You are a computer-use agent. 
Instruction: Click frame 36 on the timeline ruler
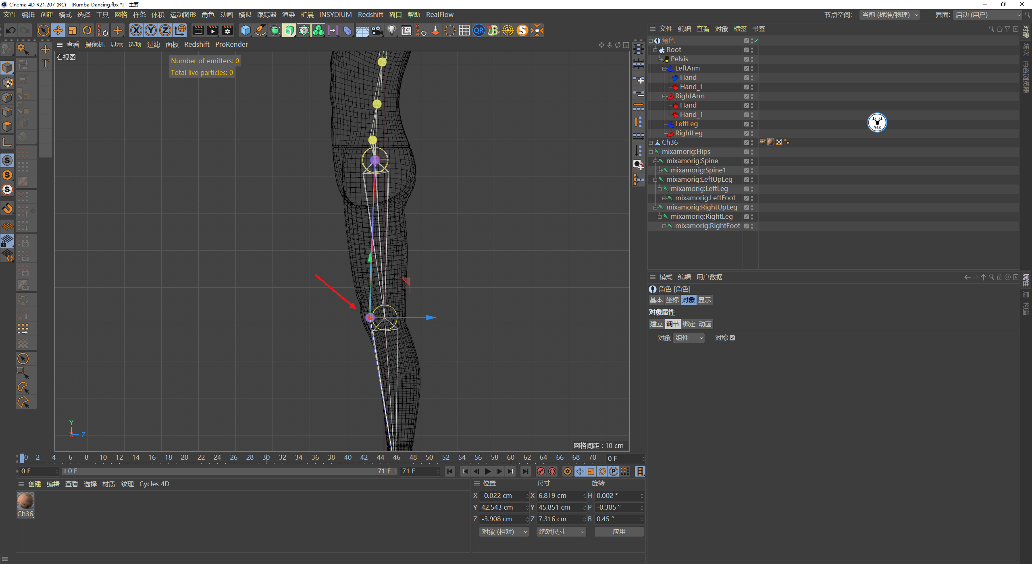(315, 458)
